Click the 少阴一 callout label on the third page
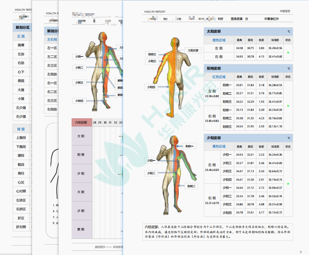The image size is (309, 255). tap(79, 57)
